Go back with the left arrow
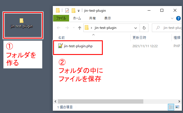This screenshot has width=183, height=113. tap(59, 28)
